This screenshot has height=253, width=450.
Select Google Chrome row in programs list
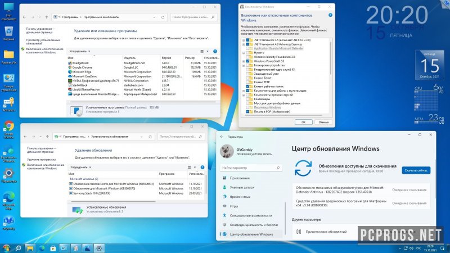tap(142, 67)
